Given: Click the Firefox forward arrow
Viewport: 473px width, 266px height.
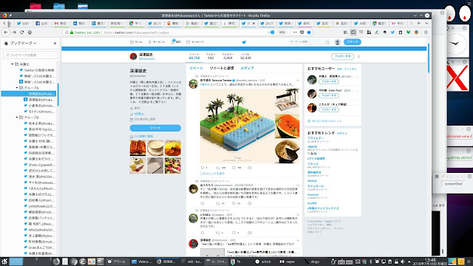Looking at the screenshot, I should click(x=14, y=33).
